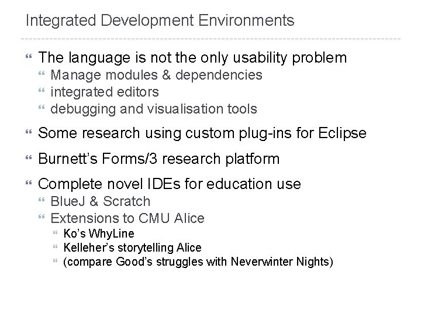Select the line 'Burnett's Forms/3 research platform'
The width and height of the screenshot is (421, 316).
(x=159, y=159)
